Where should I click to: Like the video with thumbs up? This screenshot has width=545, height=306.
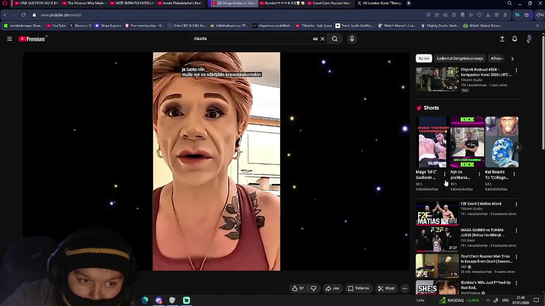(298, 288)
